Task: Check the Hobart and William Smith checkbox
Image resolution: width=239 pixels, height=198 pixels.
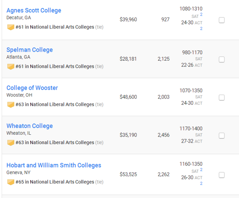Action: tap(221, 175)
